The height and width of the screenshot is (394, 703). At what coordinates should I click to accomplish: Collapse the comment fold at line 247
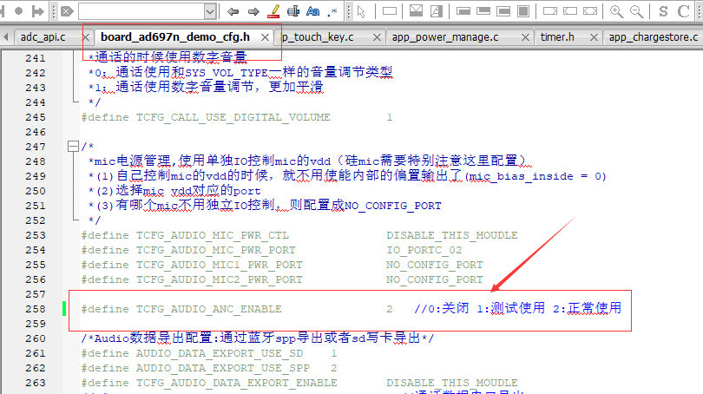[73, 147]
